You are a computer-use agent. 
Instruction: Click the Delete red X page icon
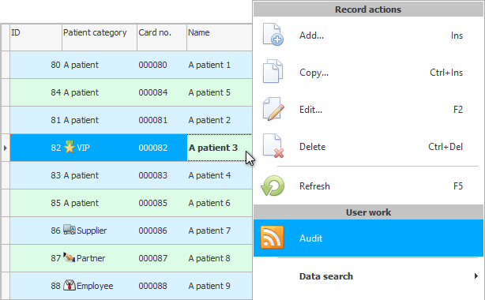273,146
